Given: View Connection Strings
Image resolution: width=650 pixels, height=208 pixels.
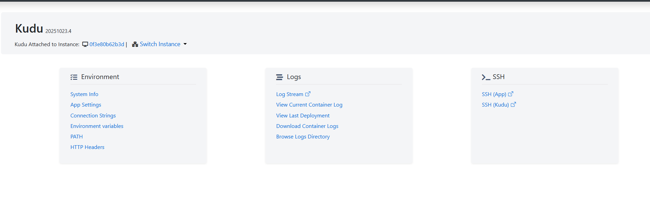Looking at the screenshot, I should (x=93, y=116).
